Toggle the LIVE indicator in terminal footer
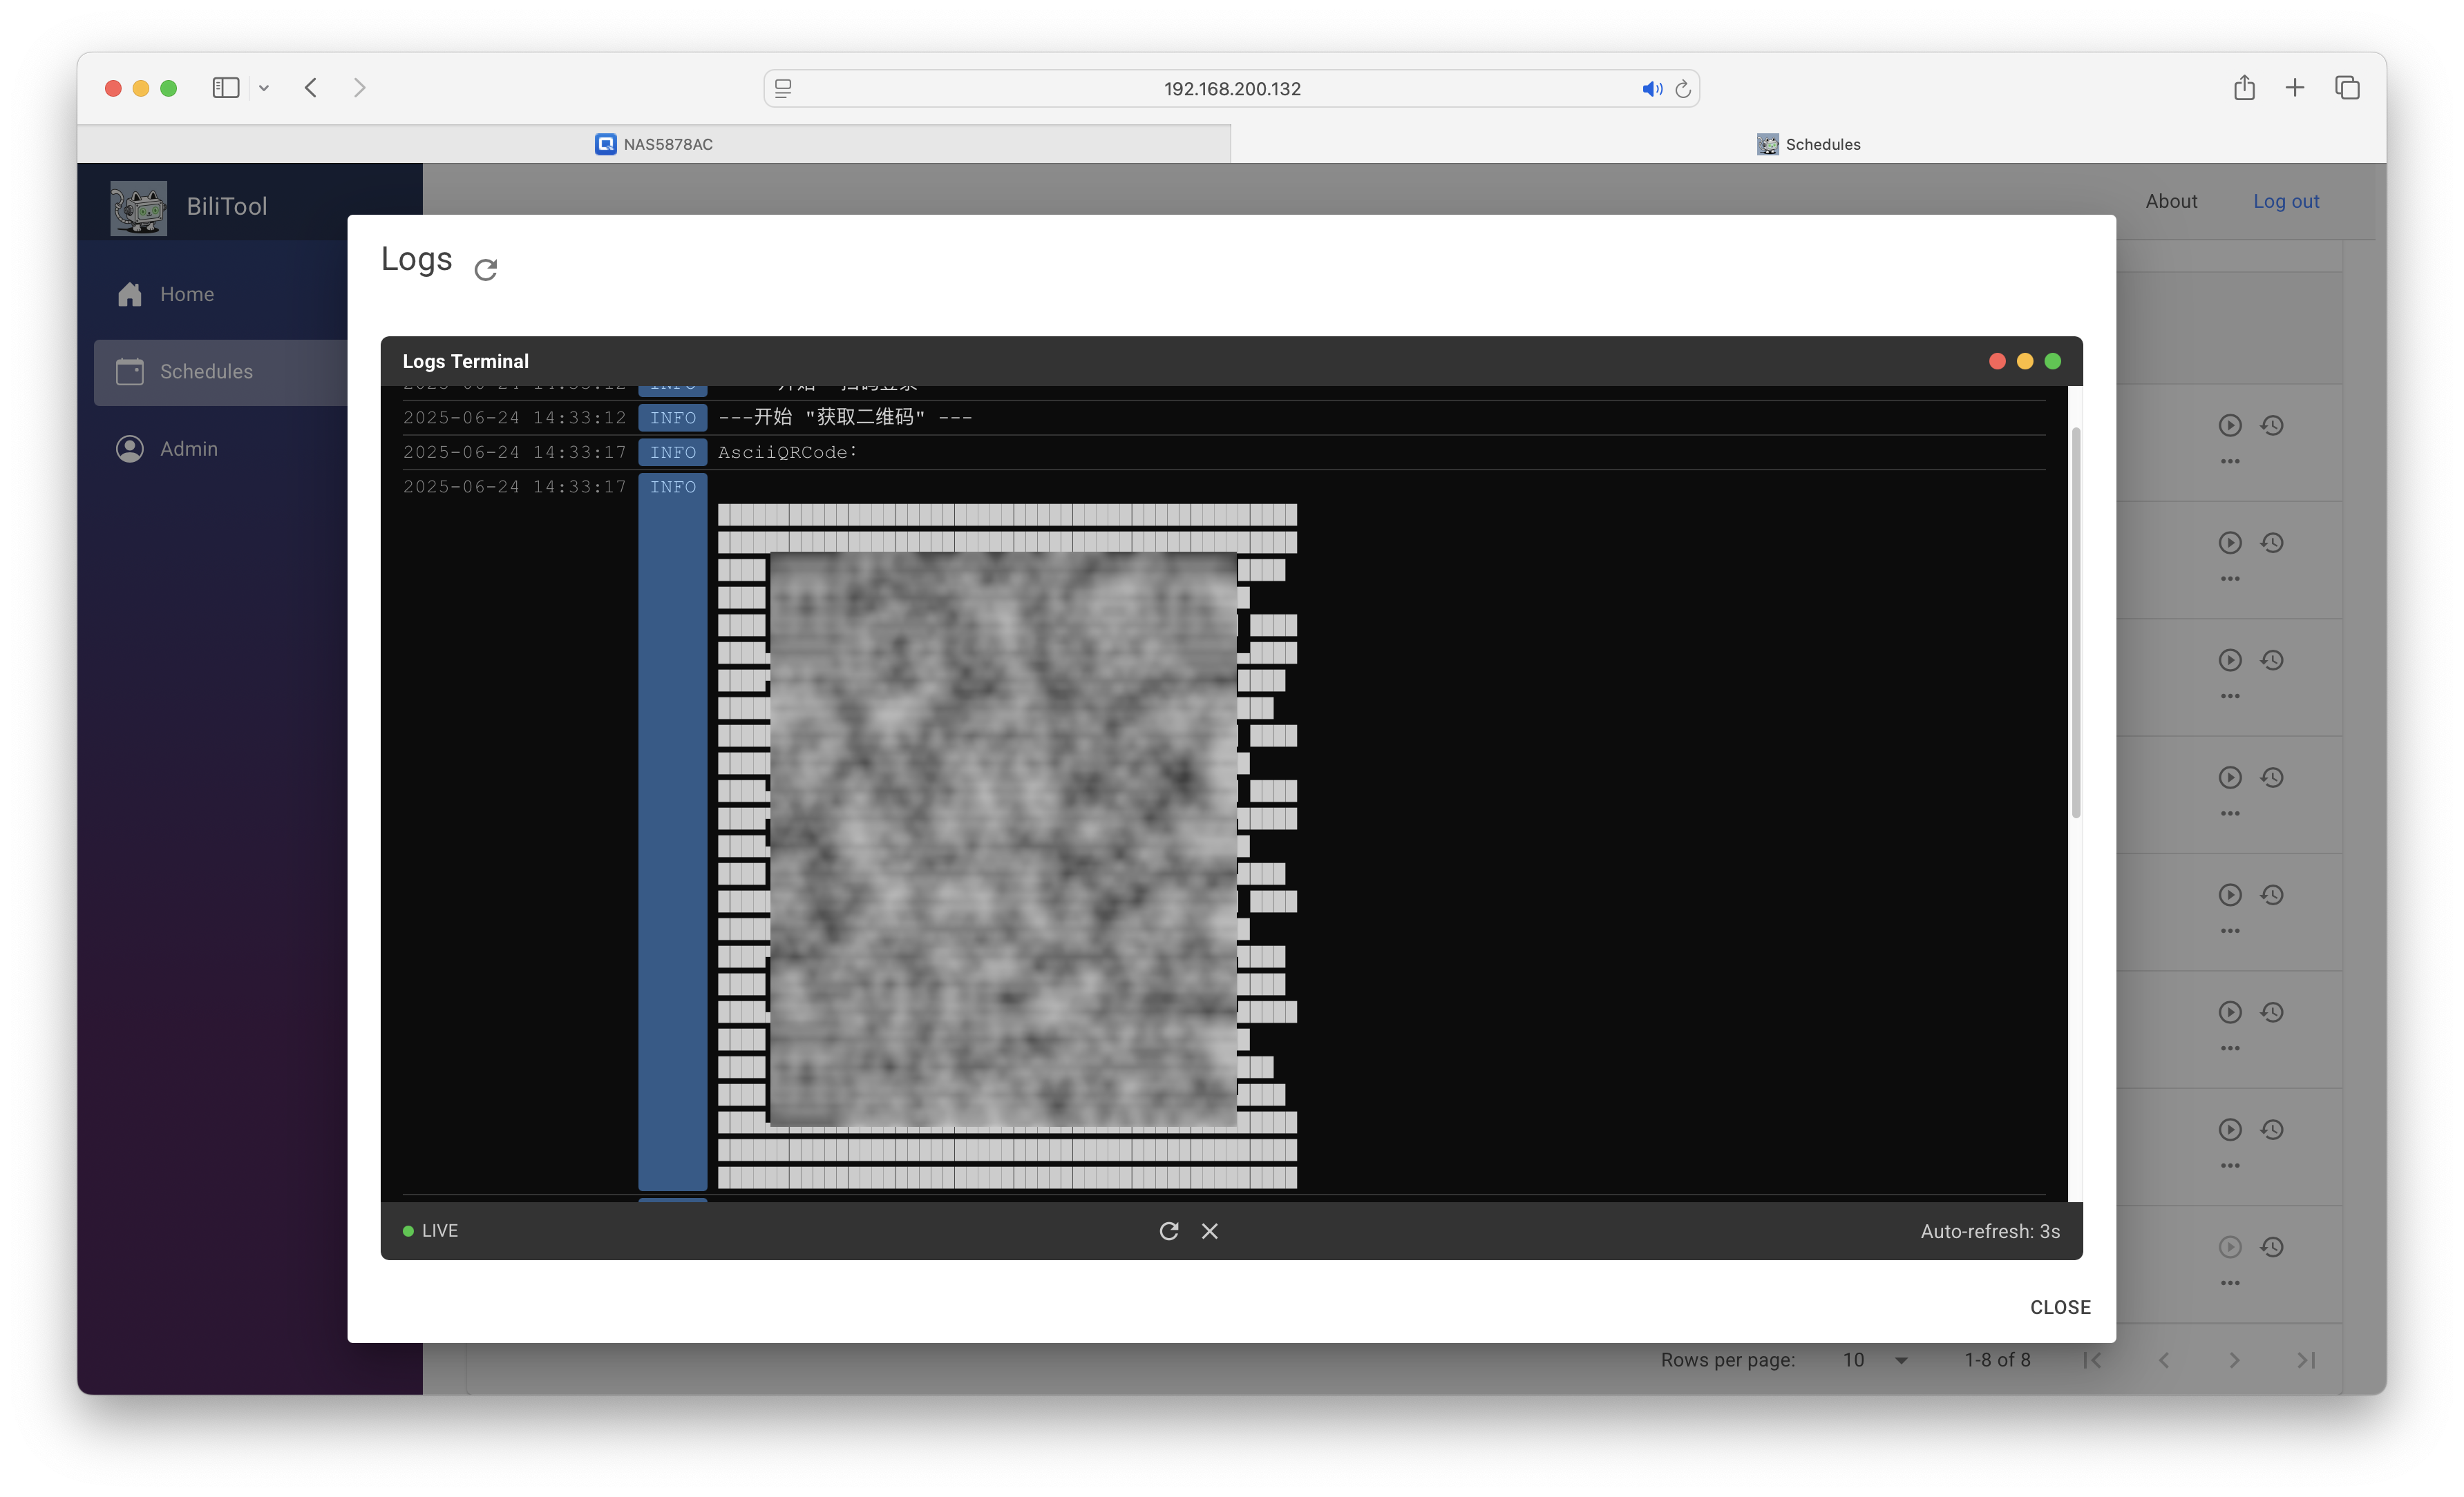The width and height of the screenshot is (2464, 1497). [x=430, y=1231]
